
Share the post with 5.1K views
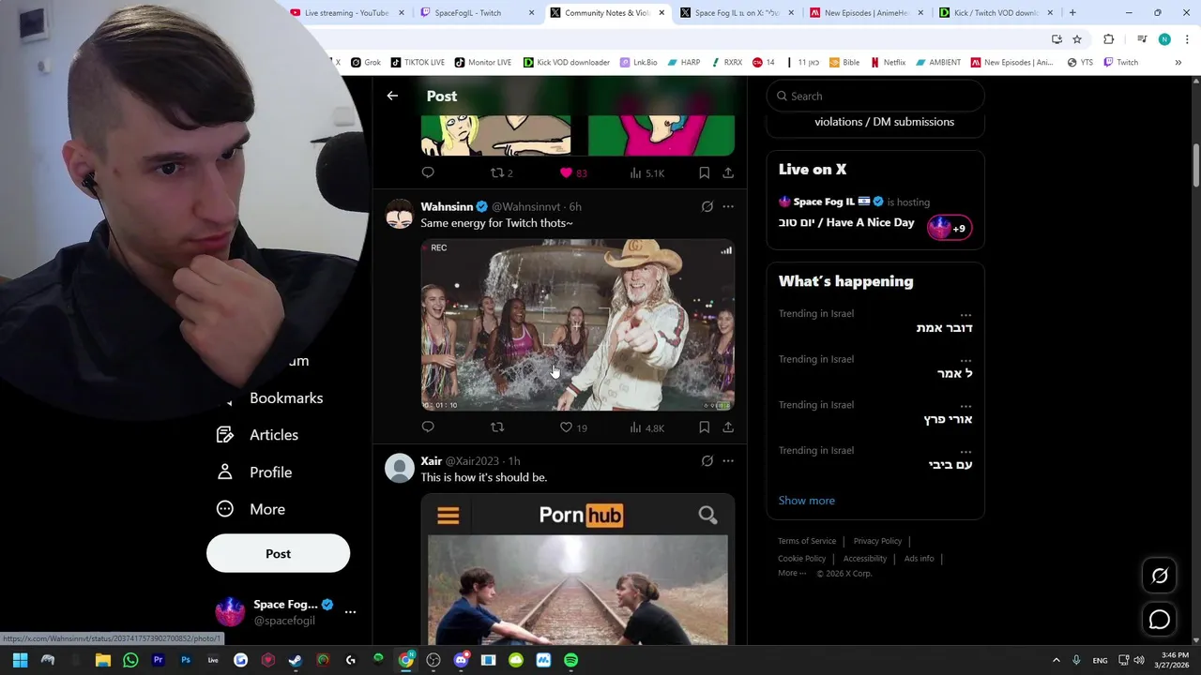tap(728, 173)
